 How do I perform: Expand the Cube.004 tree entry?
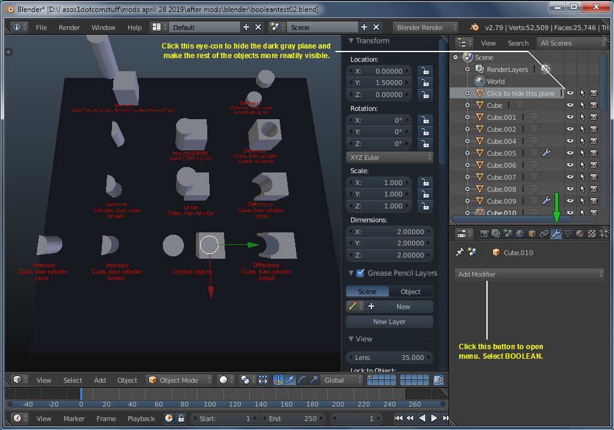point(467,141)
